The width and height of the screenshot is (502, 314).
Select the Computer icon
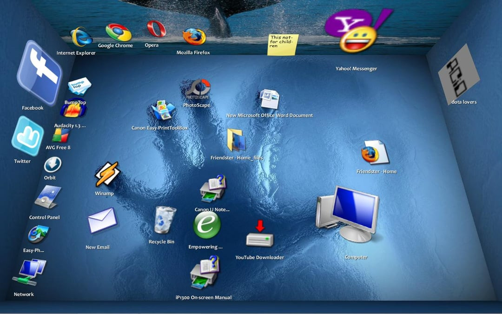[x=348, y=214]
